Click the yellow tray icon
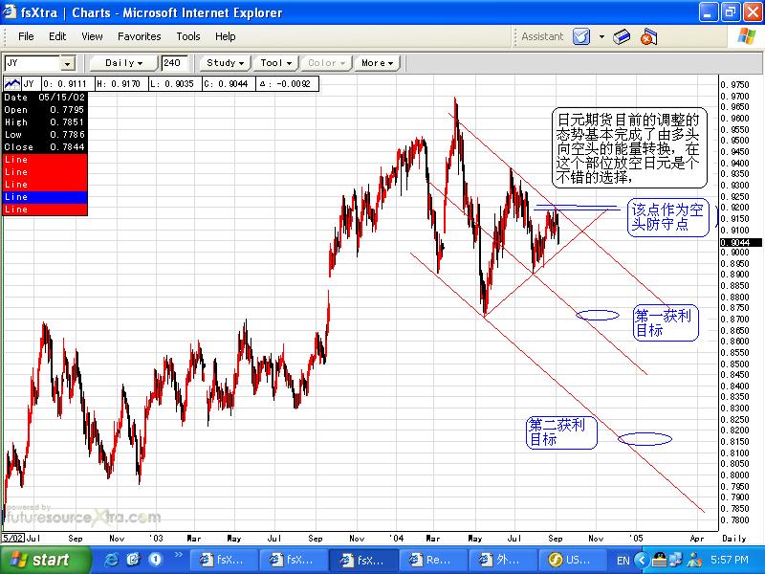Viewport: 765px width, 574px height. [660, 560]
